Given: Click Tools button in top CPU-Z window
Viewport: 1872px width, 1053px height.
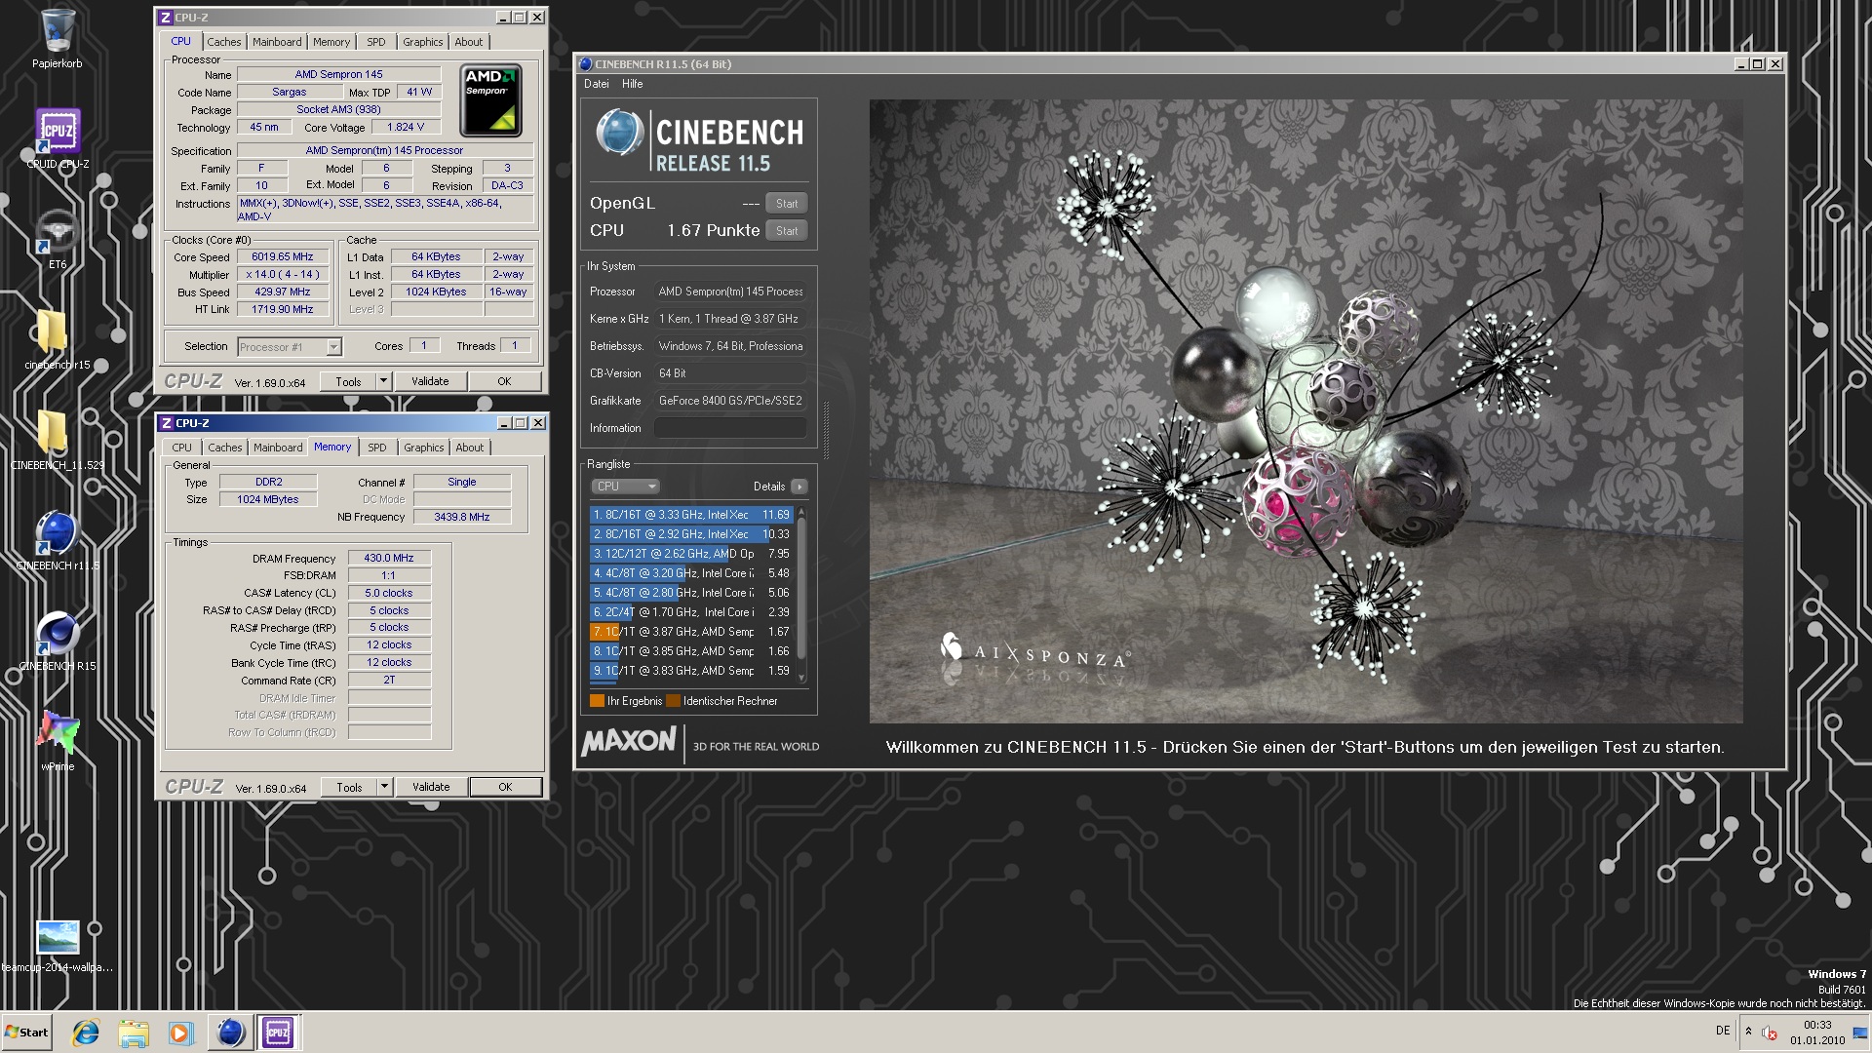Looking at the screenshot, I should (x=348, y=382).
